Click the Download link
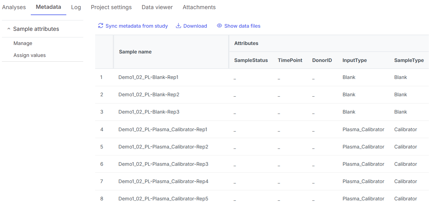Viewport: 432px width, 207px height. pyautogui.click(x=195, y=26)
